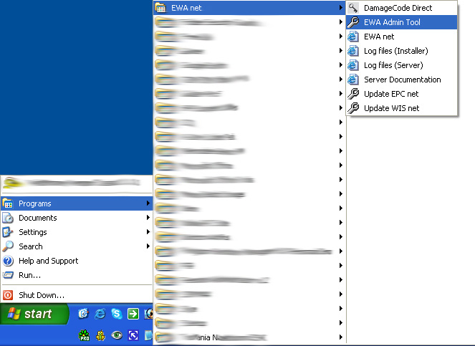Expand the Documents submenu arrow
Viewport: 475px width, 346px height.
point(148,218)
